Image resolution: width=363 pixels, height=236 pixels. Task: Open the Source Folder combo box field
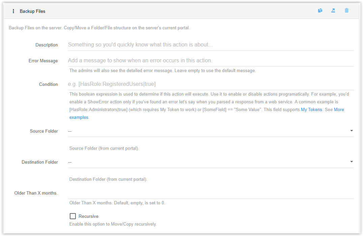tap(211, 131)
